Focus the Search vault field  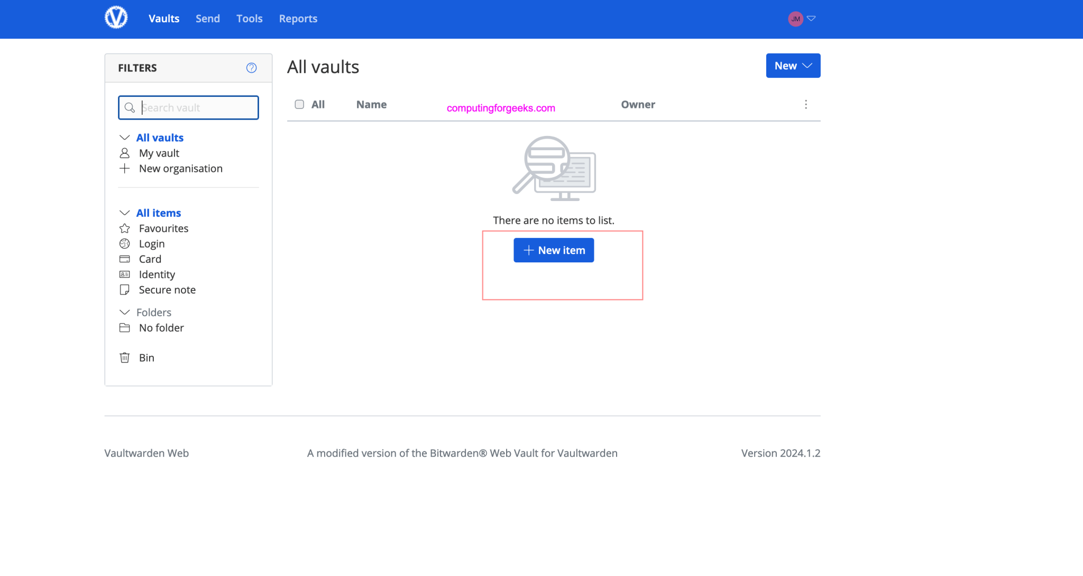[x=189, y=108]
